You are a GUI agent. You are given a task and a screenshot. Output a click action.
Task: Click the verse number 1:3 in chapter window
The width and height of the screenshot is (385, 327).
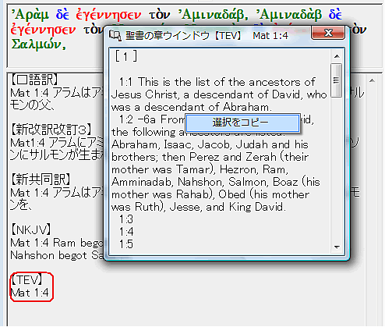(126, 219)
